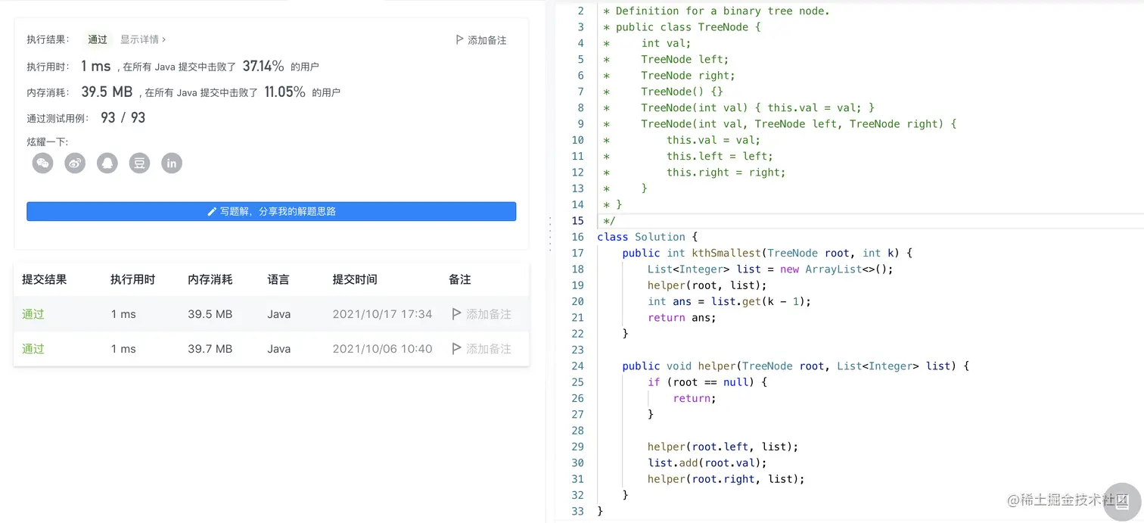This screenshot has height=523, width=1144.
Task: Add note for 2021/10/17 17:34 submission
Action: (x=481, y=314)
